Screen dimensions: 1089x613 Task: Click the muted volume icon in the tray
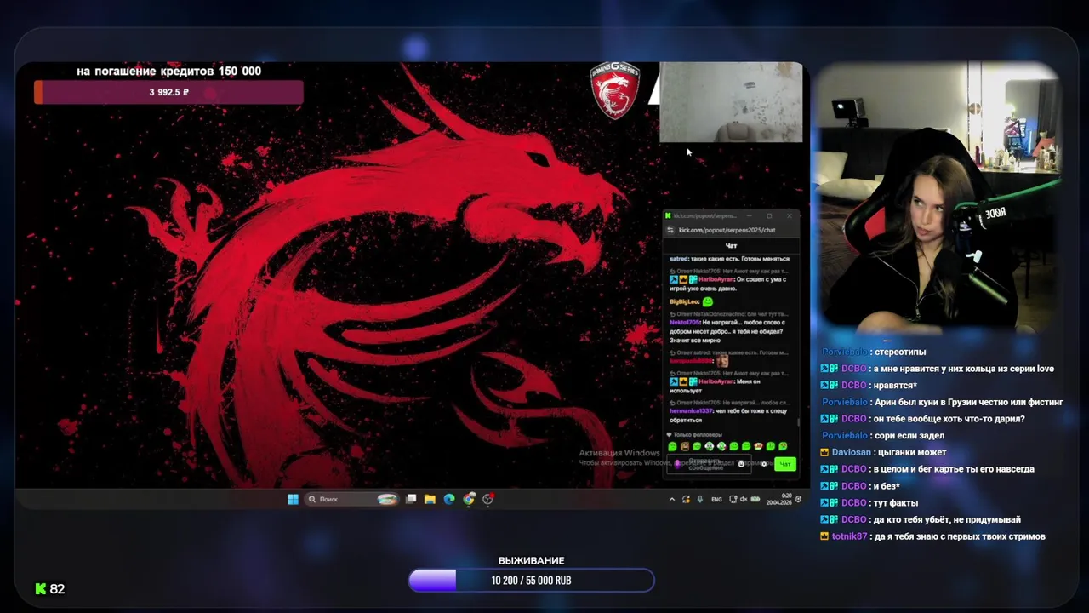click(x=744, y=499)
